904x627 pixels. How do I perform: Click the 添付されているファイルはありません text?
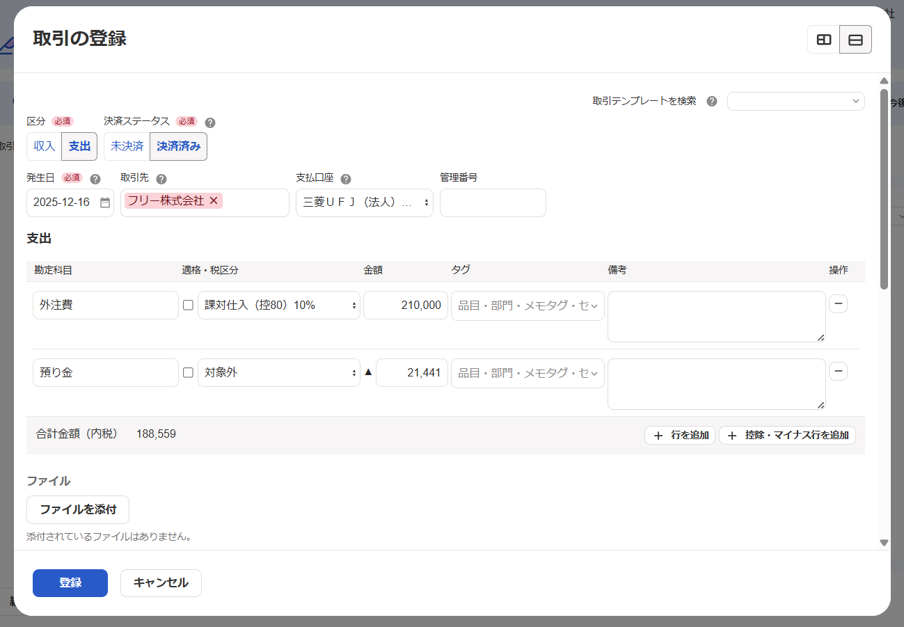coord(109,537)
